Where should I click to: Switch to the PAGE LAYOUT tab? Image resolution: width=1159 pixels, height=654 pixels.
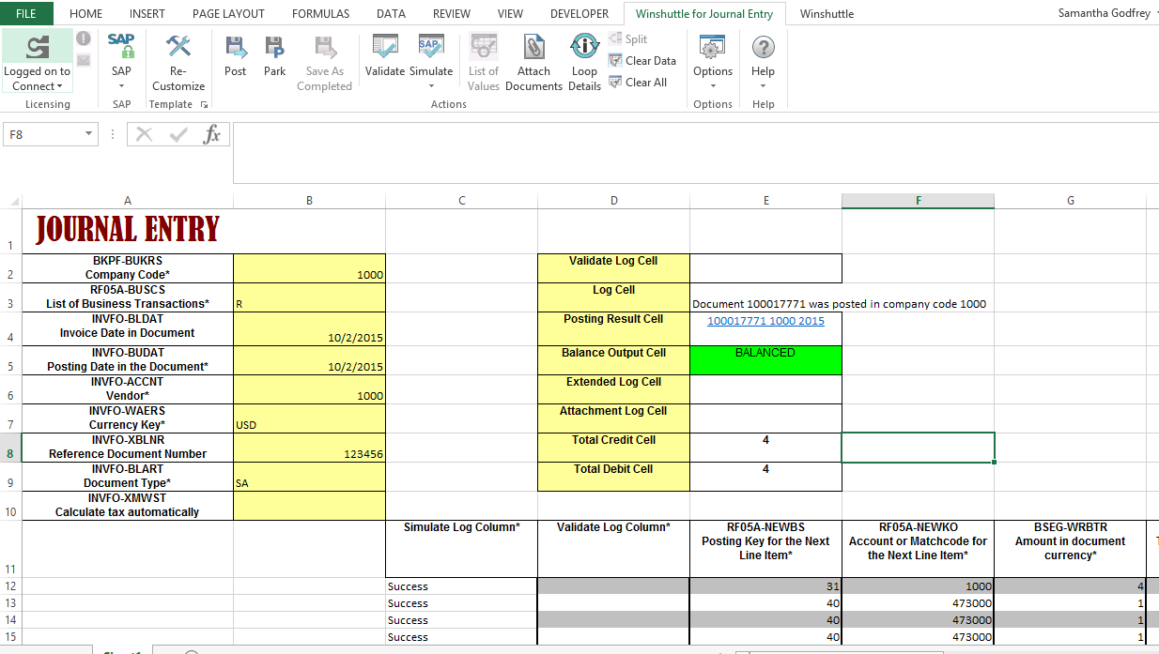[228, 13]
